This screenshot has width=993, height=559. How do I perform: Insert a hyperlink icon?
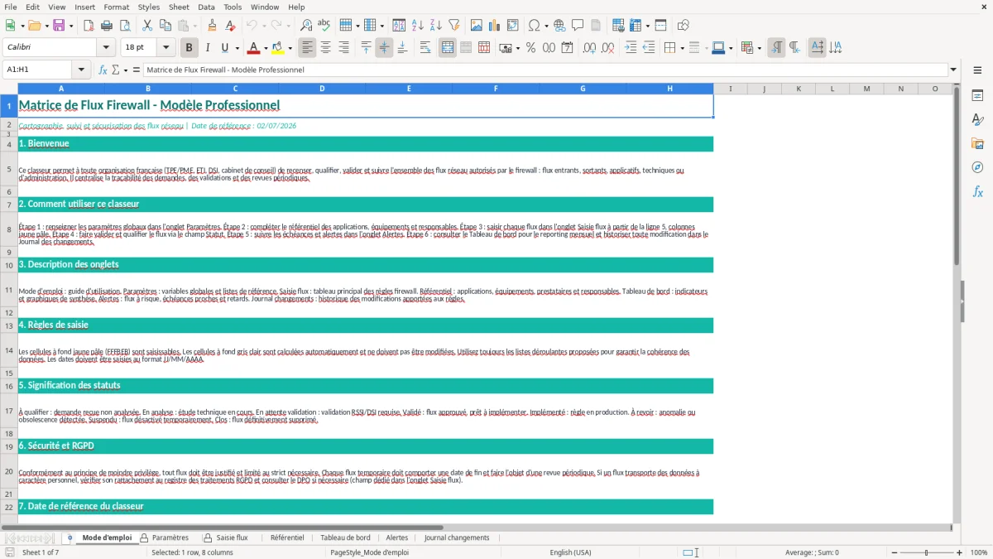coord(559,26)
